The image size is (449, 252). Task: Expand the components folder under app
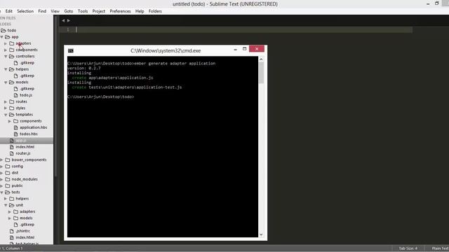tap(6, 50)
